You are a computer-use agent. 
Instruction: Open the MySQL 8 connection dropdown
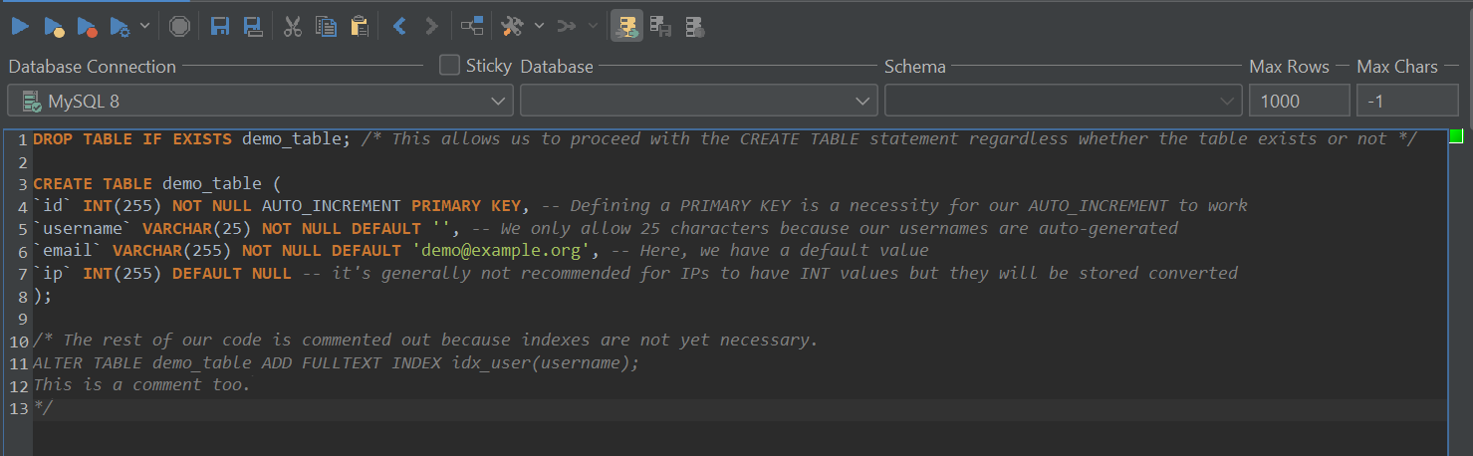[260, 101]
